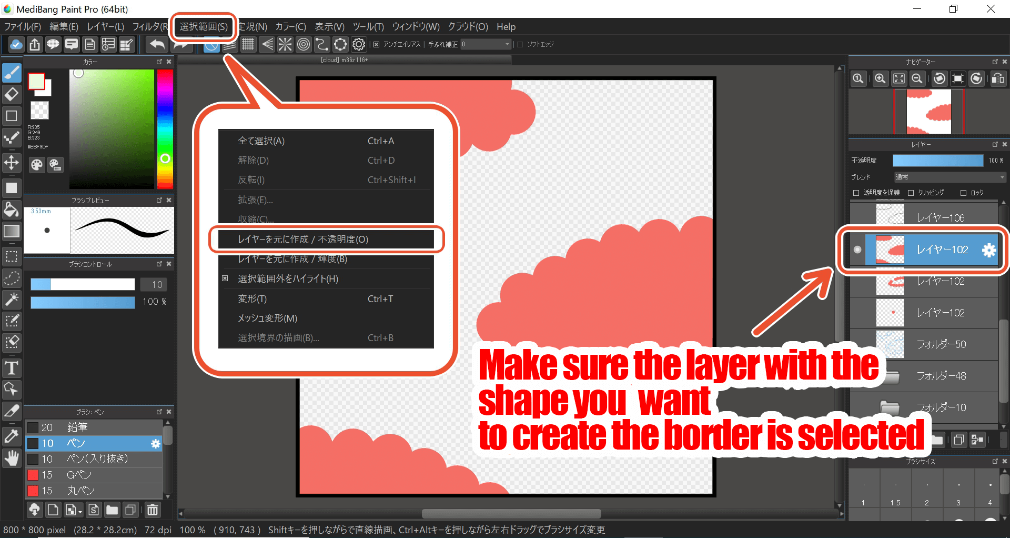Zoom out using Navigator minus magnifier

(917, 79)
